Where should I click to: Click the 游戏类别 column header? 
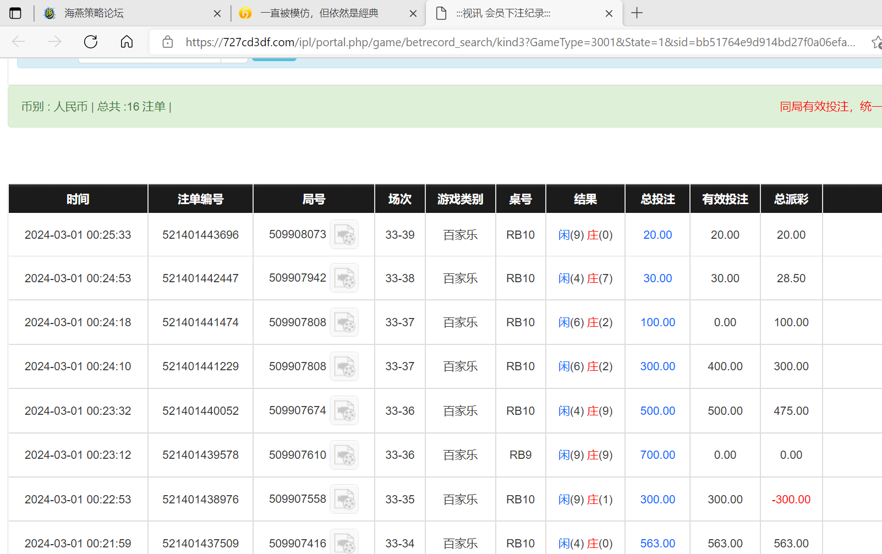coord(461,199)
